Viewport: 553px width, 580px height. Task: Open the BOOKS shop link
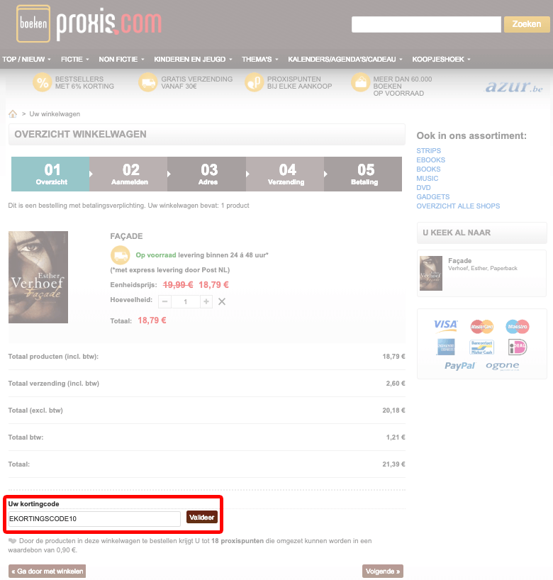coord(428,169)
